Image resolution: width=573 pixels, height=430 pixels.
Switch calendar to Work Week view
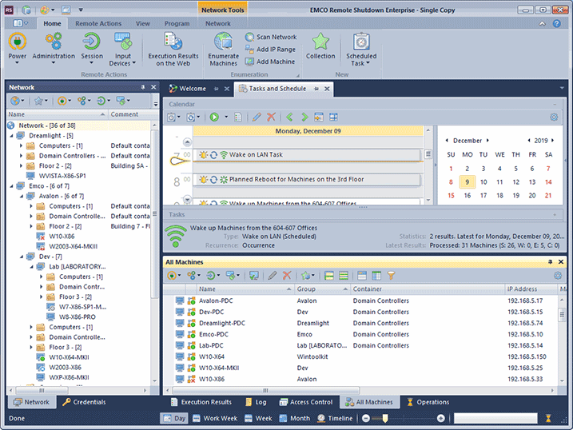point(213,418)
